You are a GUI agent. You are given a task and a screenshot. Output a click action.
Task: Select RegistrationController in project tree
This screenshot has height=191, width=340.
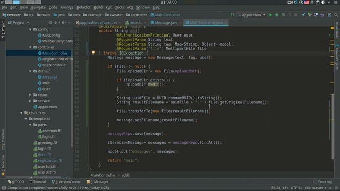click(x=55, y=59)
